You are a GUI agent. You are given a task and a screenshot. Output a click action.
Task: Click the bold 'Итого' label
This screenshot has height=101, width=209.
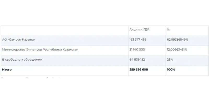click(x=7, y=70)
